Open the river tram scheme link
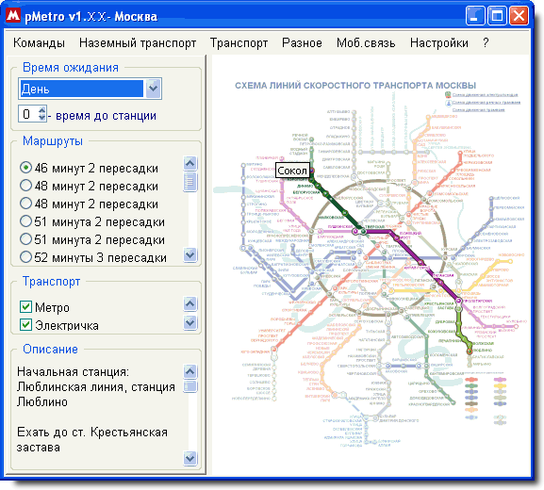Image resolution: width=544 pixels, height=490 pixels. tap(486, 103)
